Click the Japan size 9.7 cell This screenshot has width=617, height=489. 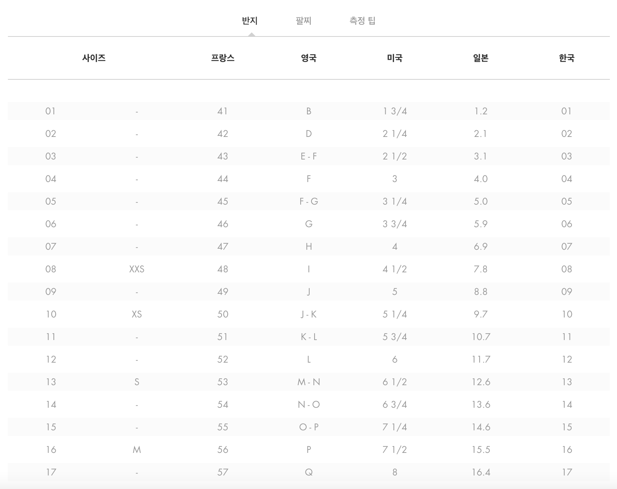pyautogui.click(x=481, y=314)
